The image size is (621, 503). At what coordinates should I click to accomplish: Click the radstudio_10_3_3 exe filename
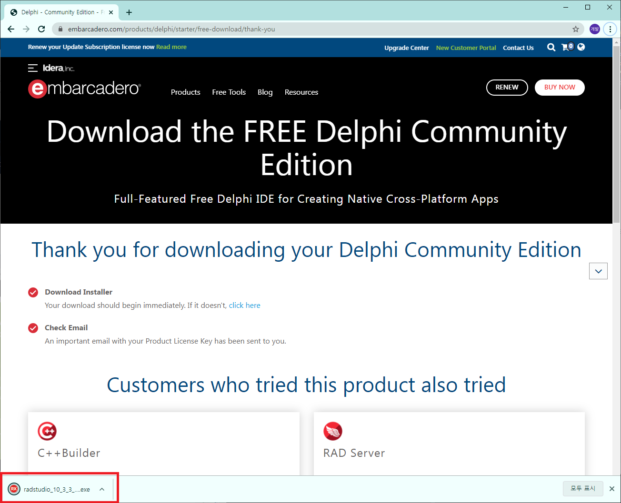pyautogui.click(x=57, y=489)
